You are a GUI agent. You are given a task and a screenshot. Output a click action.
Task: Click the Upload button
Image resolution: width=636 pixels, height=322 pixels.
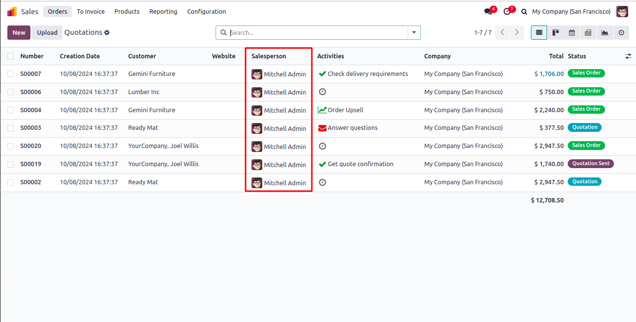pos(47,33)
